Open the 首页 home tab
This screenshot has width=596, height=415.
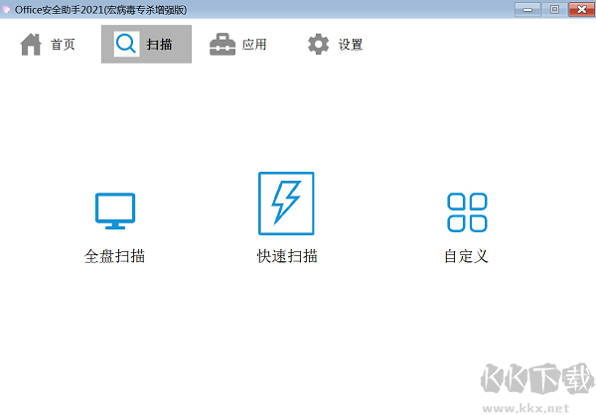(48, 44)
